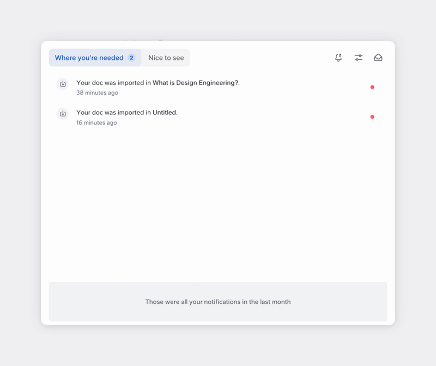Image resolution: width=436 pixels, height=366 pixels.
Task: Click the badge showing 2 unread notifications
Action: coord(131,57)
